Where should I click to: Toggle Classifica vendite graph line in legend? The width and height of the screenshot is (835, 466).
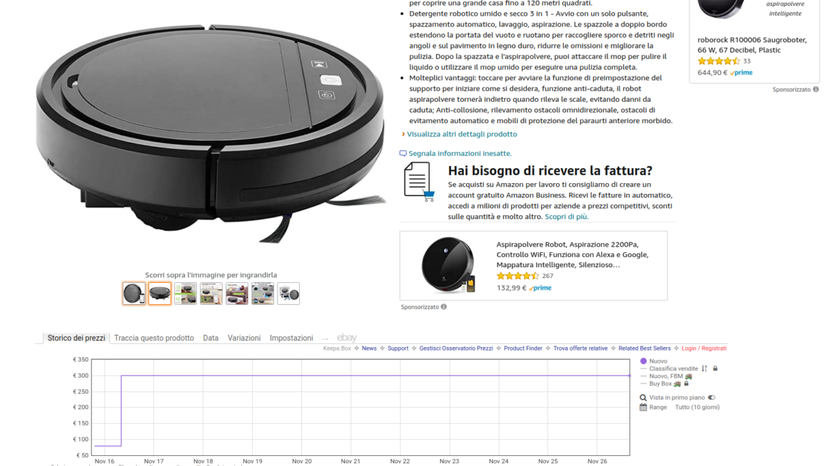[x=673, y=368]
